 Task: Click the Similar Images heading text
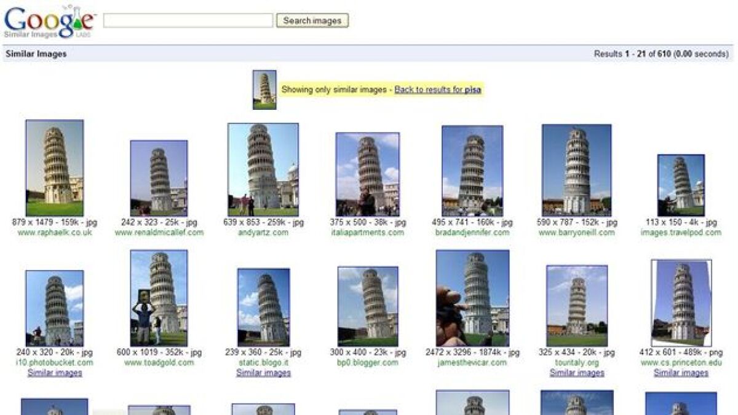pos(36,54)
